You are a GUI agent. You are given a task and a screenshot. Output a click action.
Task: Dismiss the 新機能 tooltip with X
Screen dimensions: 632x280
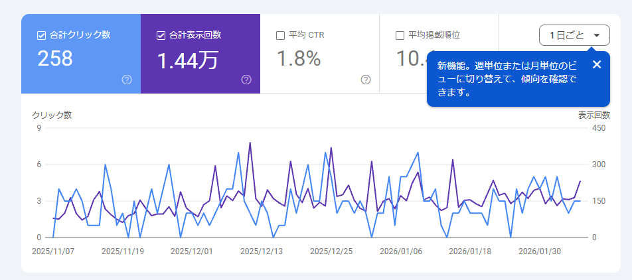point(596,64)
